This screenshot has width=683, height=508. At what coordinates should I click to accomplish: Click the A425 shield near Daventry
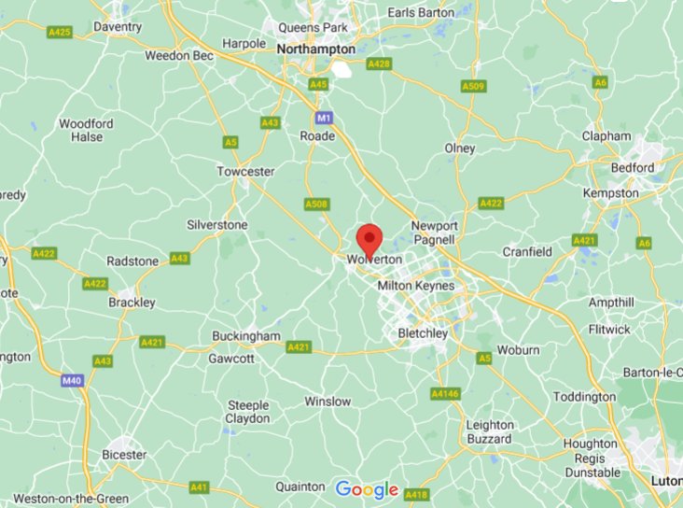(x=60, y=32)
